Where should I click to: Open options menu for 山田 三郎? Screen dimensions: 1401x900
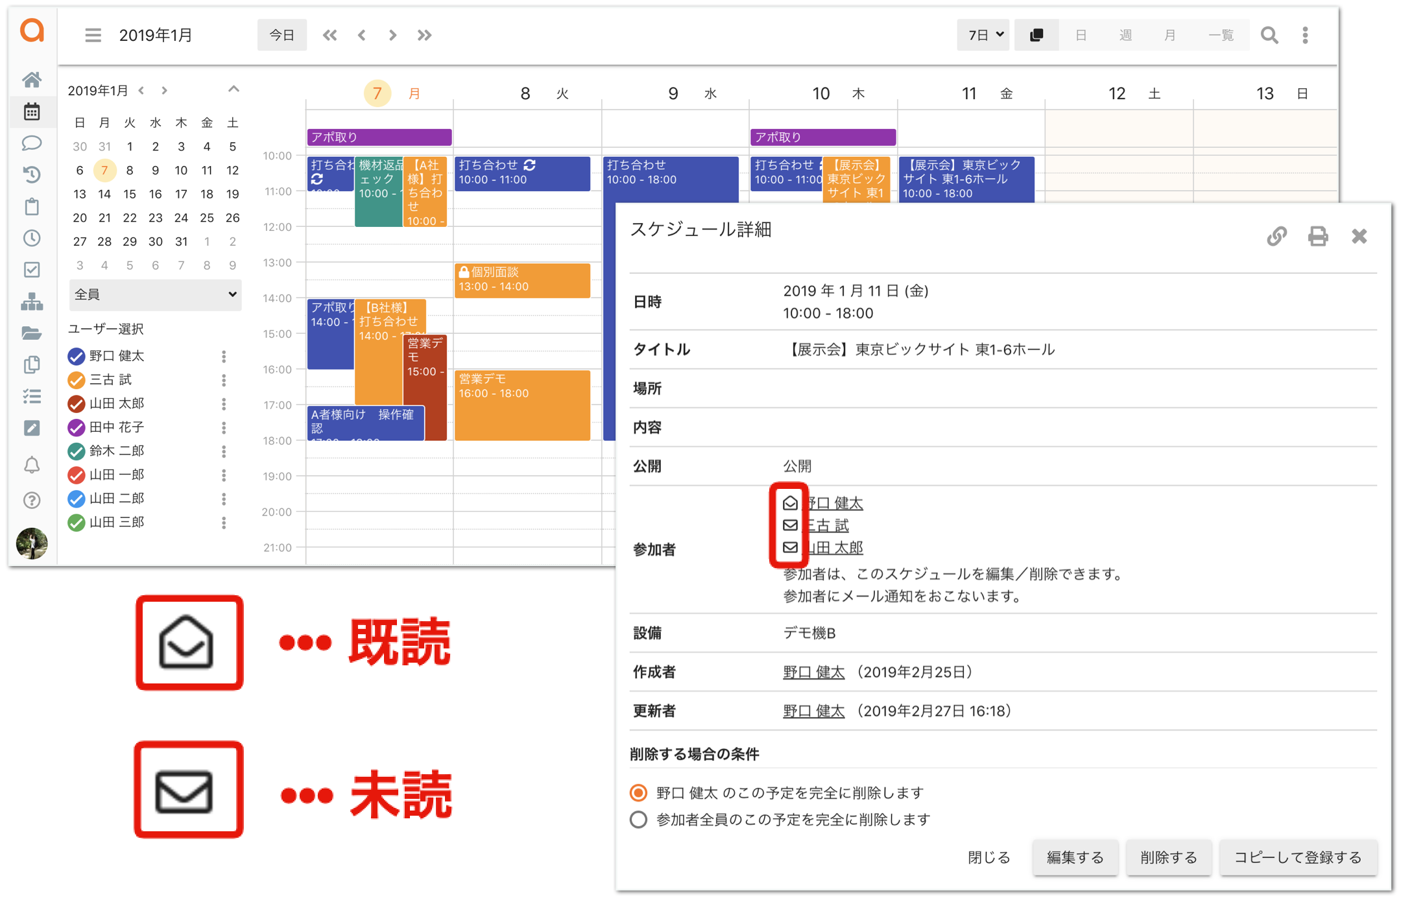(224, 522)
